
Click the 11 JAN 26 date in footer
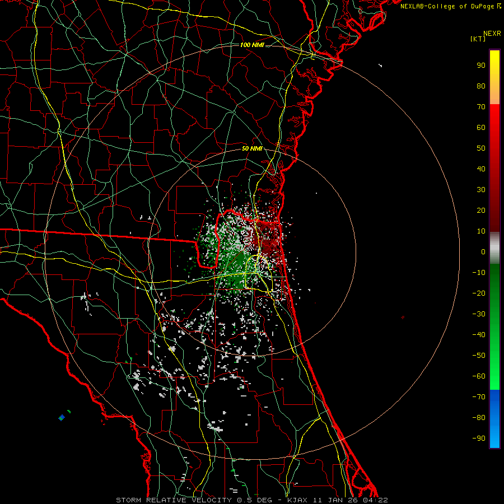[335, 500]
